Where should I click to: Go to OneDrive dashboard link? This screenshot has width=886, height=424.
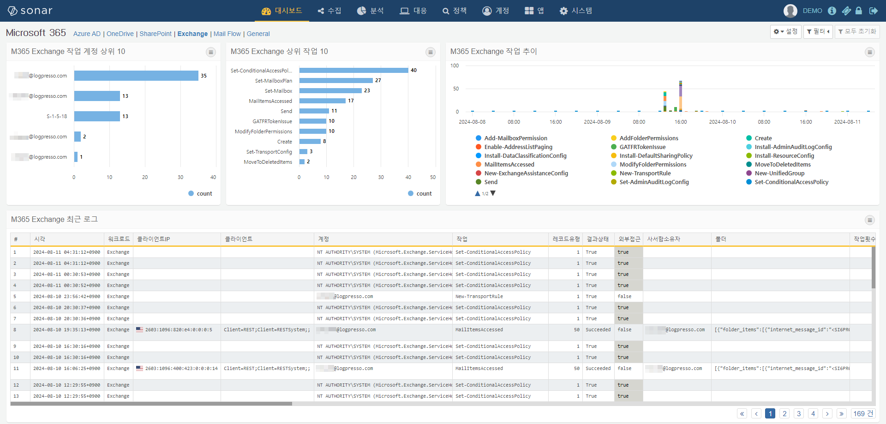120,34
